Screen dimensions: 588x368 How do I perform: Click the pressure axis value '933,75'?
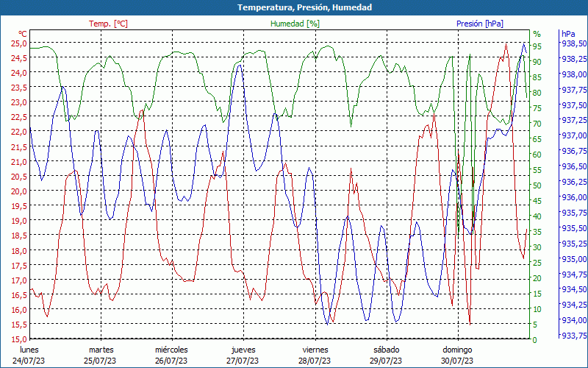point(574,336)
